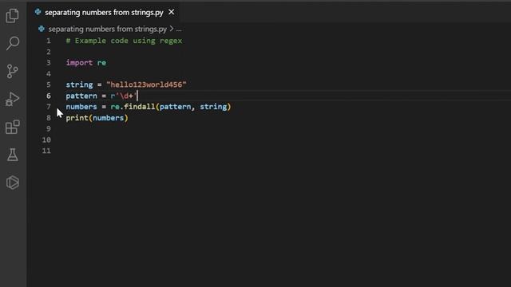This screenshot has height=287, width=511.
Task: Open the Run and Debug view
Action: click(x=13, y=99)
